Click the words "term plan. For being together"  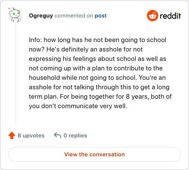pos(72,97)
